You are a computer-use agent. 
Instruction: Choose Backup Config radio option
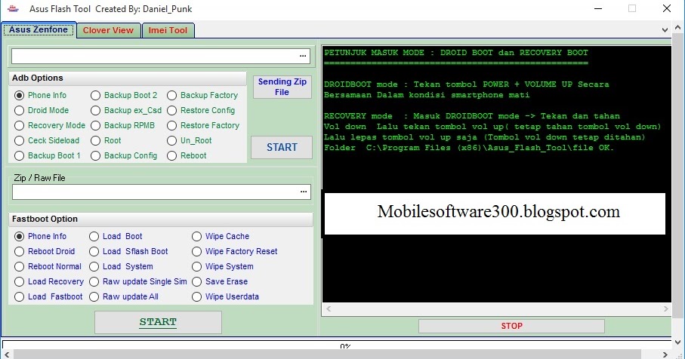click(124, 155)
